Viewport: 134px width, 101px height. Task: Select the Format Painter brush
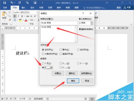pyautogui.click(x=10, y=20)
